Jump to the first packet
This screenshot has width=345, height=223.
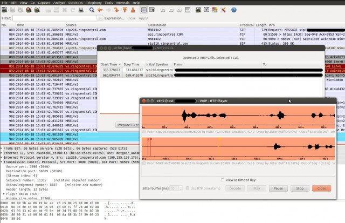125,10
